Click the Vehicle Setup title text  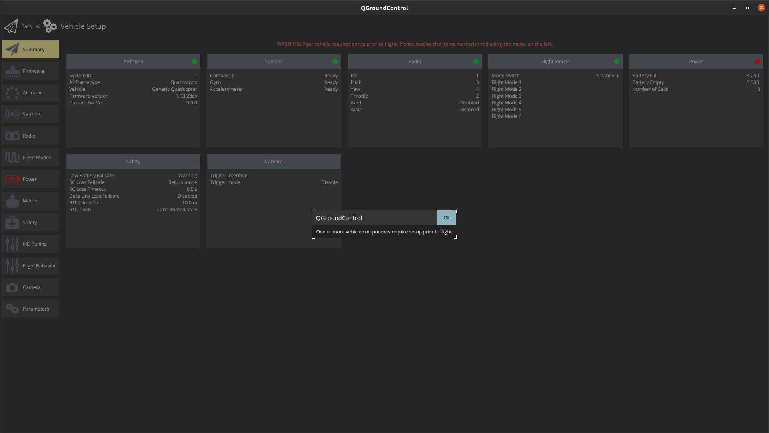83,26
